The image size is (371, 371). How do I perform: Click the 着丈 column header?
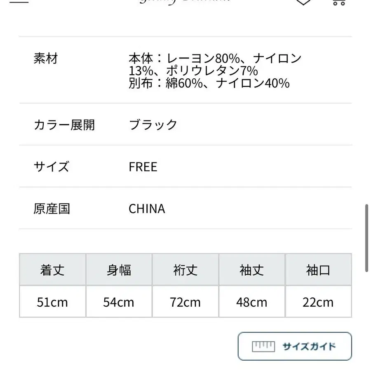click(52, 270)
